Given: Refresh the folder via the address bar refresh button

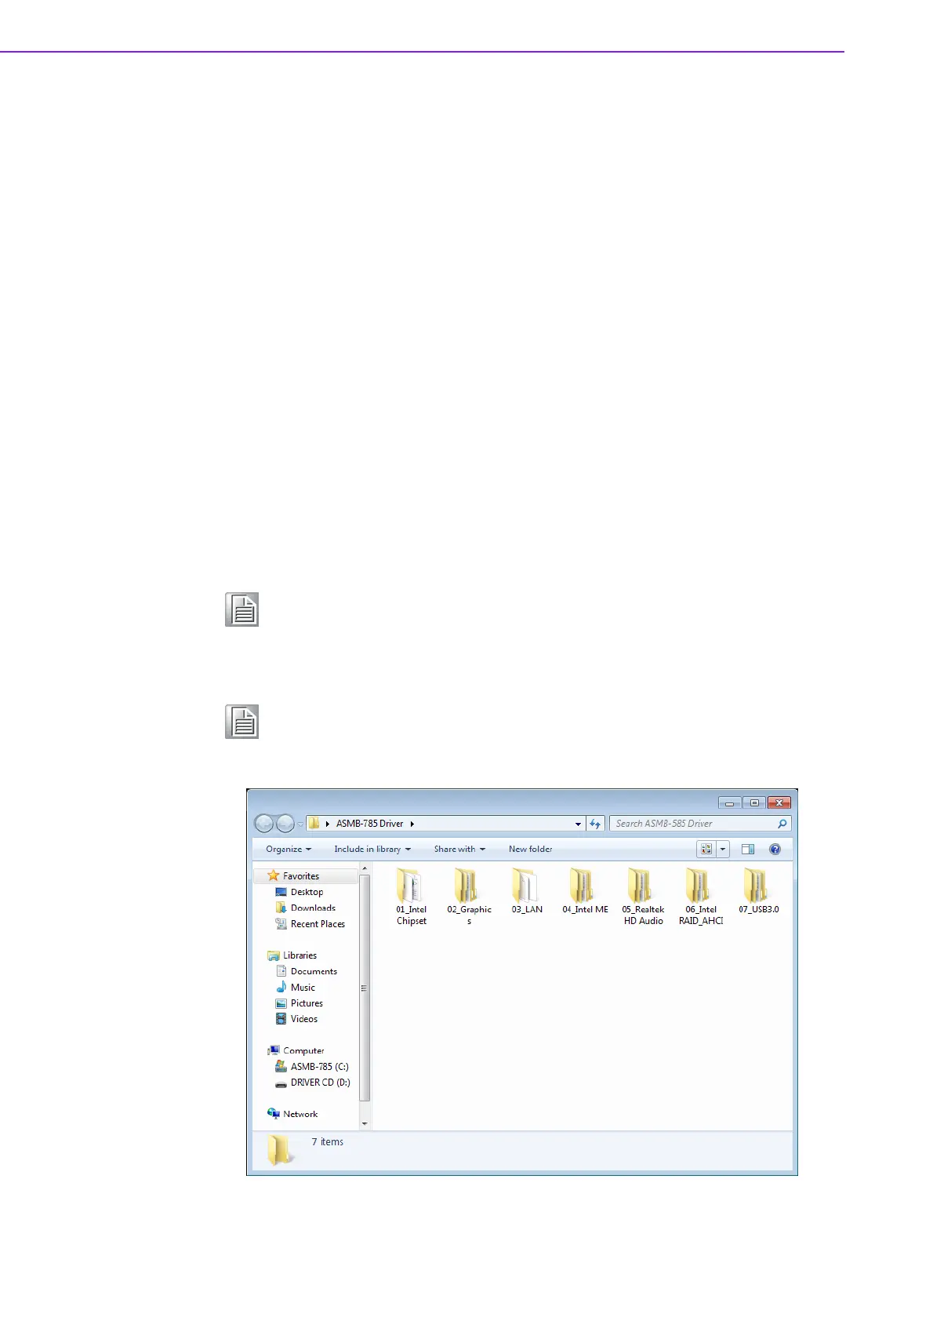Looking at the screenshot, I should coord(595,824).
